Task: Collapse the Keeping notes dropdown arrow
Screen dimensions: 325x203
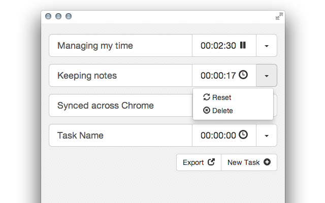Action: click(267, 76)
